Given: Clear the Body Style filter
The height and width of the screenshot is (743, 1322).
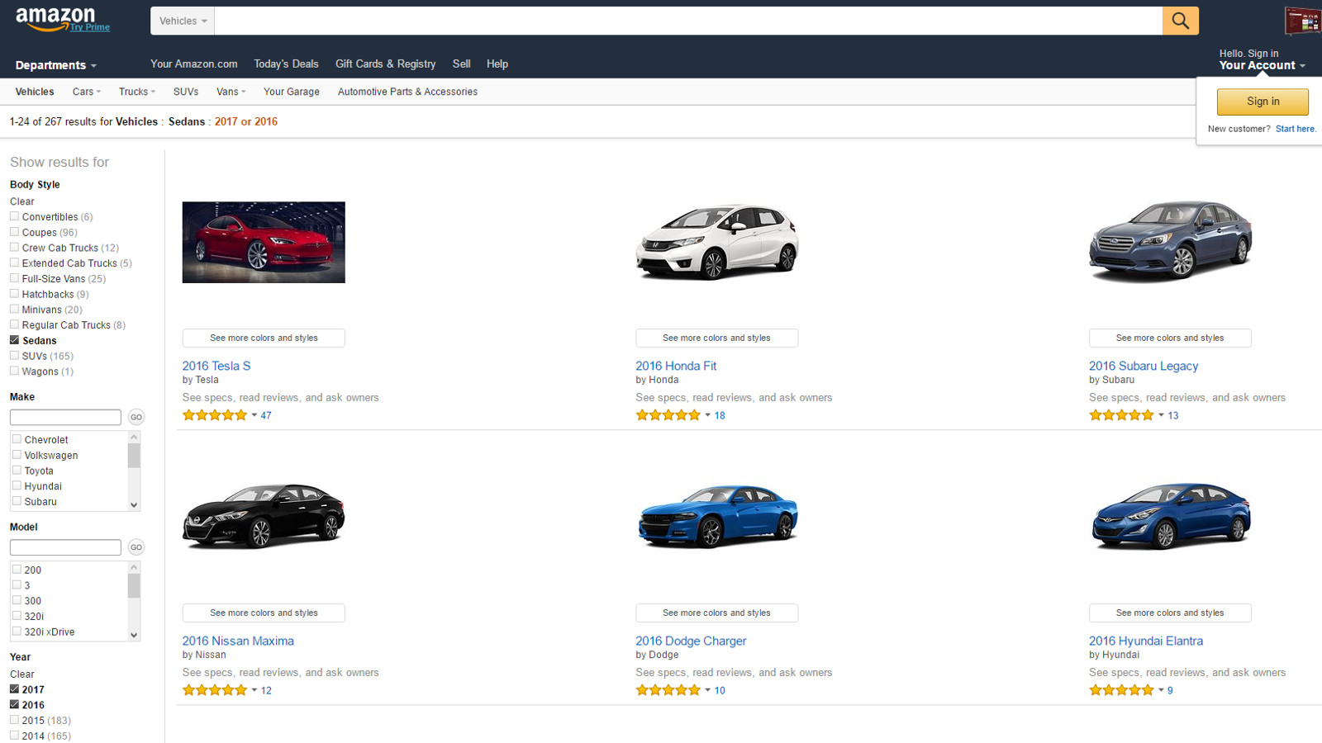Looking at the screenshot, I should pyautogui.click(x=22, y=201).
